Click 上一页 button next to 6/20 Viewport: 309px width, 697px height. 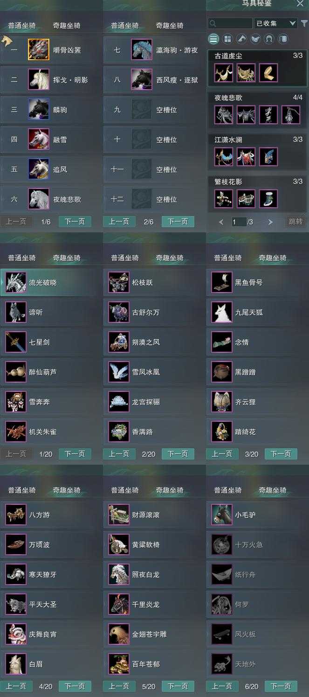click(222, 686)
